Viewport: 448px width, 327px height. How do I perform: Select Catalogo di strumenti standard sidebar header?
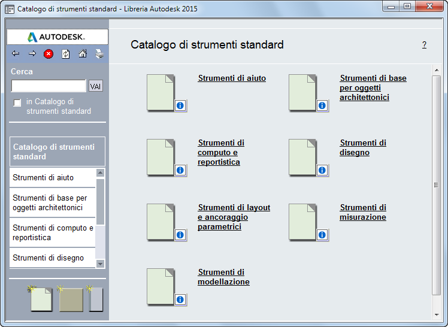tap(57, 152)
